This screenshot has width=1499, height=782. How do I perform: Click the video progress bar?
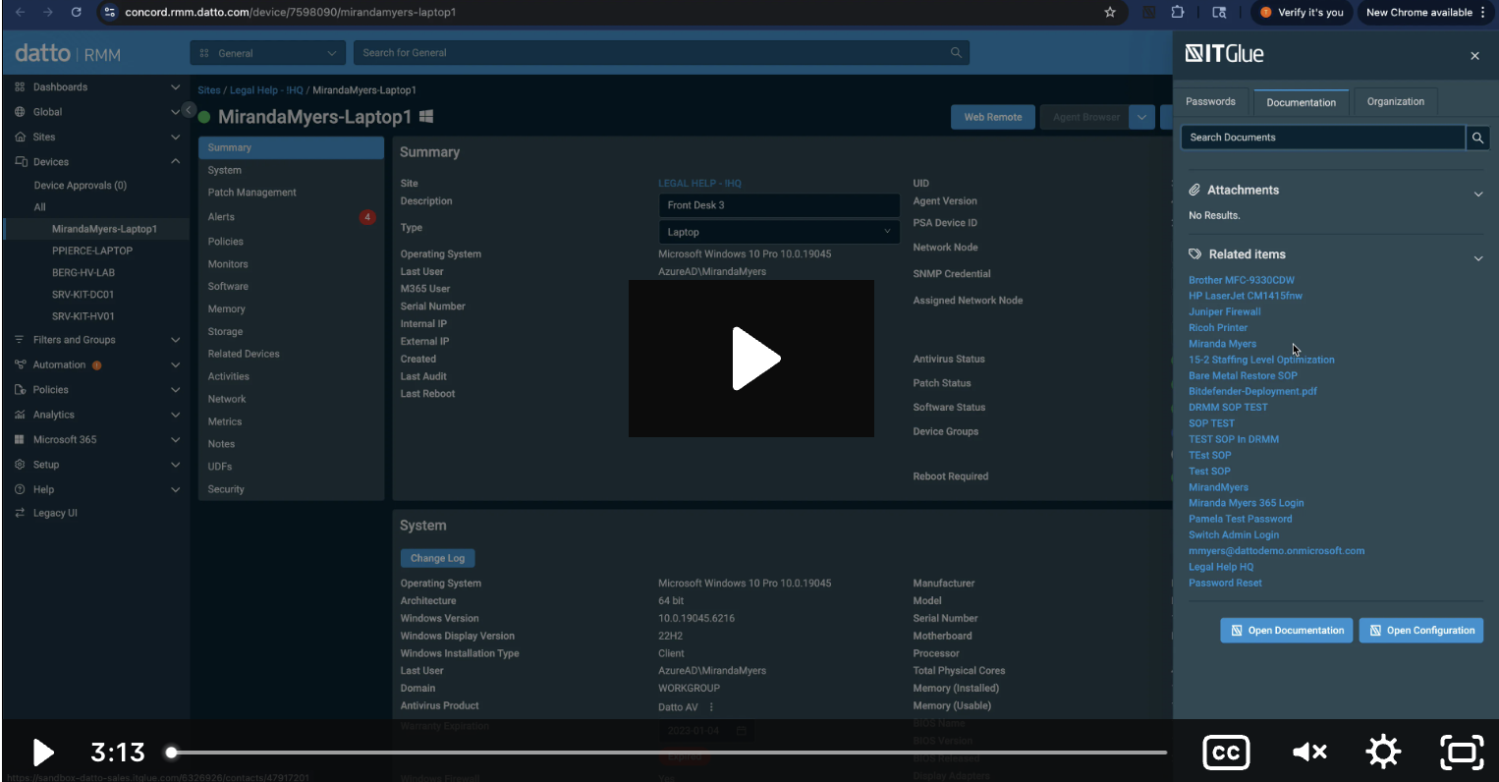668,753
